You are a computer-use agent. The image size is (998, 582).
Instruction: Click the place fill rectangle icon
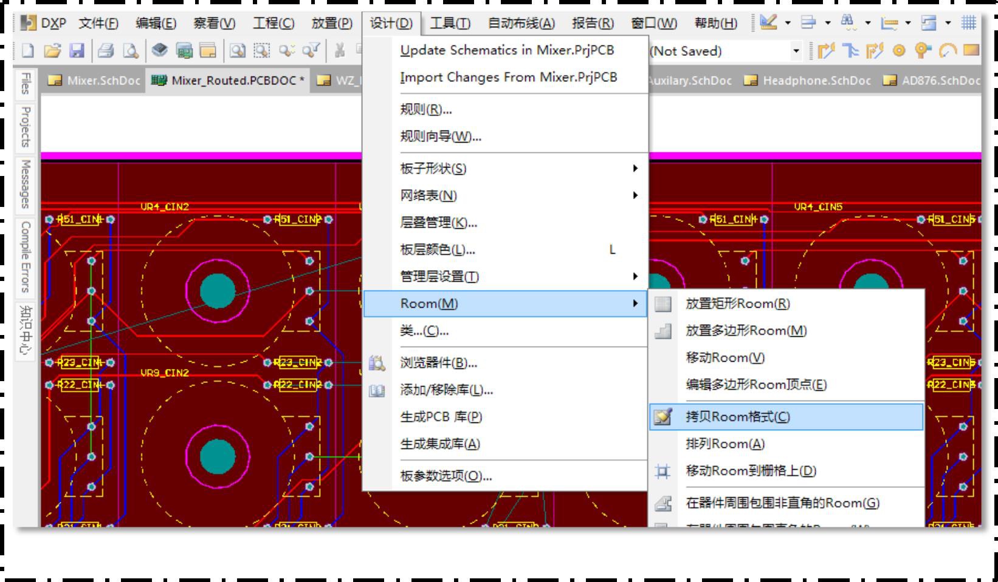tap(971, 50)
